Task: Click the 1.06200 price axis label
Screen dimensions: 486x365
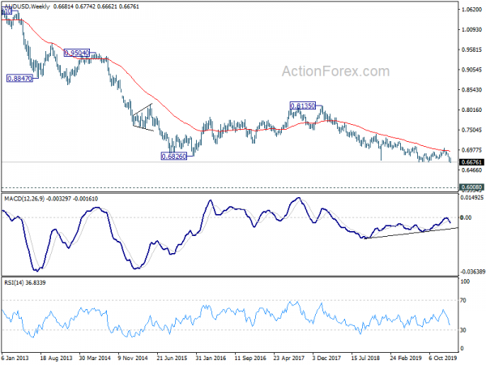Action: tap(471, 10)
